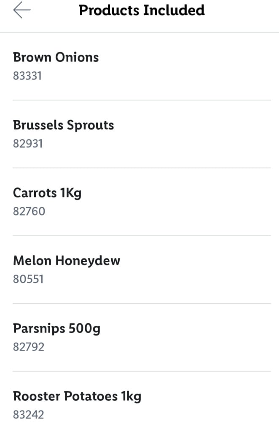
Task: Select the Carrots 1Kg product title
Action: [x=47, y=193]
